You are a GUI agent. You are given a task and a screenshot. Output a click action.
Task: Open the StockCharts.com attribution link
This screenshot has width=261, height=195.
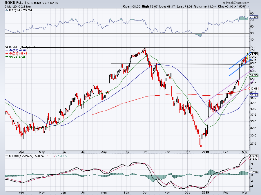(237, 3)
